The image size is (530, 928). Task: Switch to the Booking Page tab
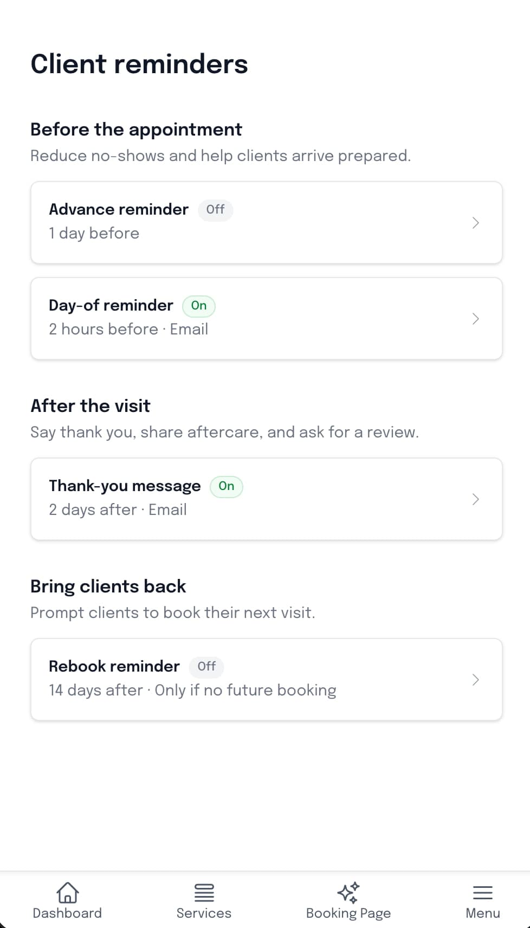[348, 900]
